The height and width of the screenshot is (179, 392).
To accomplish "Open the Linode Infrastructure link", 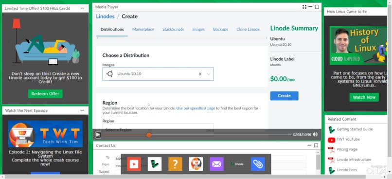I will (354, 160).
